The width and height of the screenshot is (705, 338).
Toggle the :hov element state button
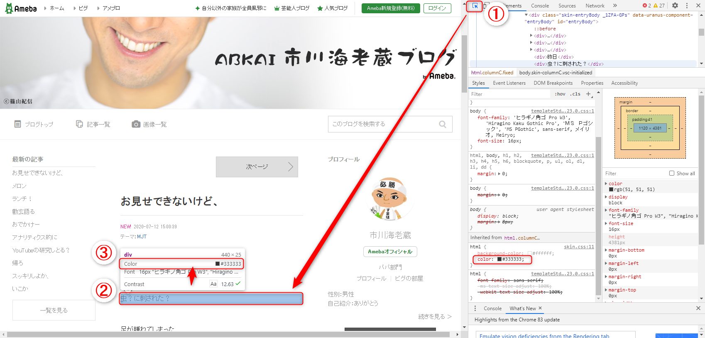(560, 94)
